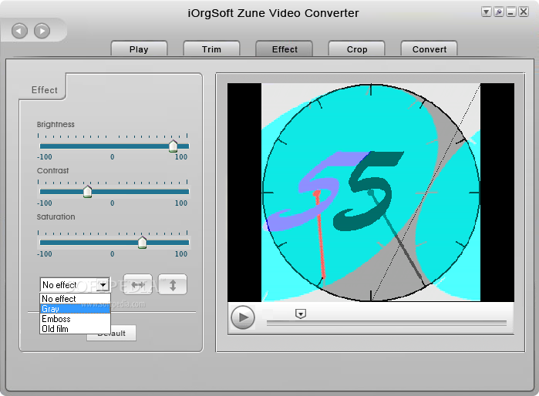Go to the Crop tab
This screenshot has height=396, width=539.
[x=357, y=49]
